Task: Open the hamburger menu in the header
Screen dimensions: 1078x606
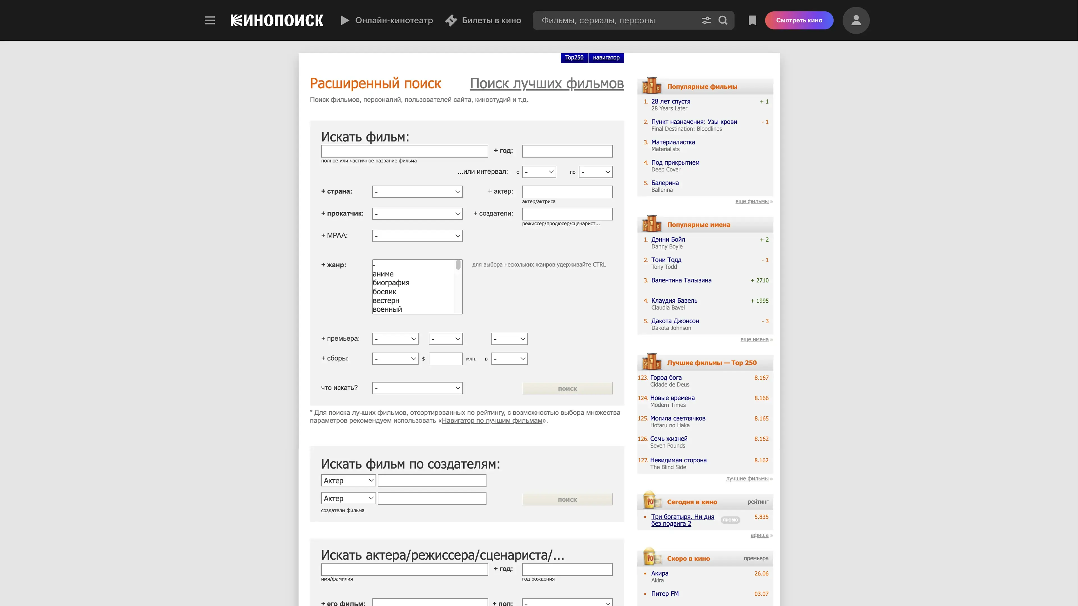Action: [210, 20]
